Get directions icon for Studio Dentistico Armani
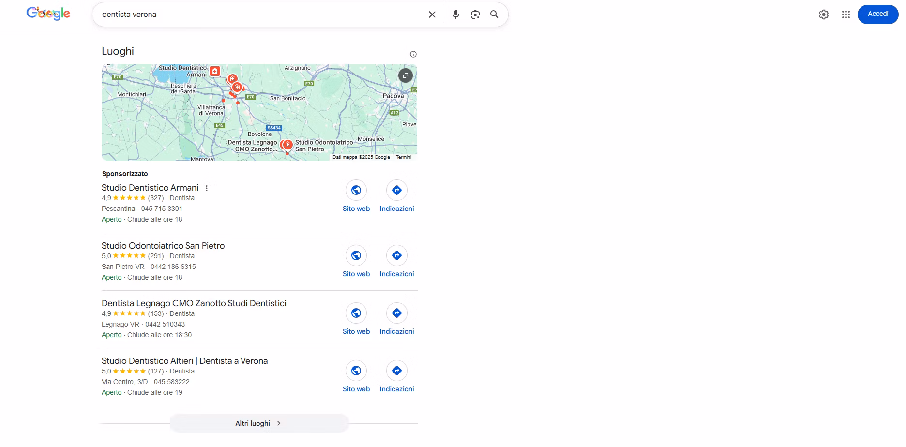 397,190
